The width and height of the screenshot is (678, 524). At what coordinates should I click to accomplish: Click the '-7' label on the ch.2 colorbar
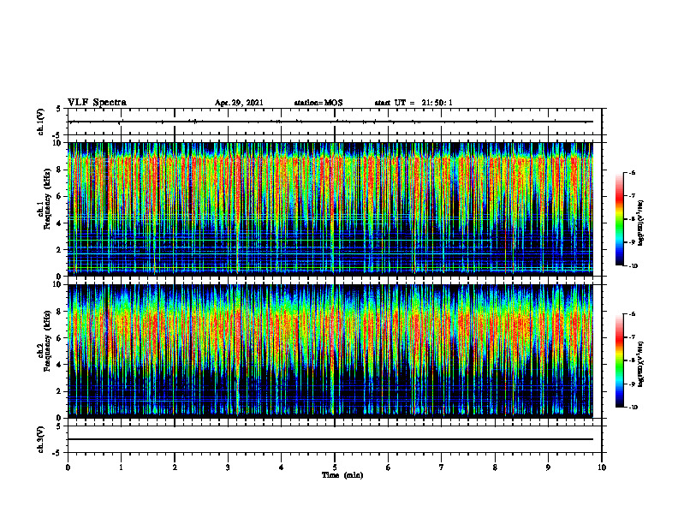pos(633,337)
